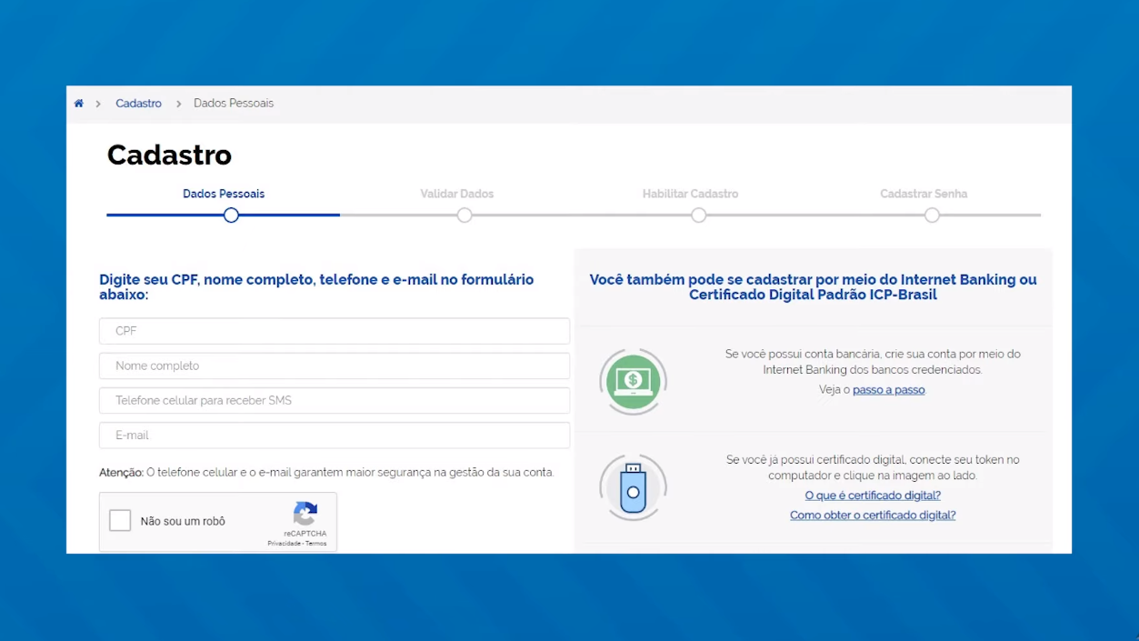Select the Habilitar Cadastro step circle

(698, 215)
